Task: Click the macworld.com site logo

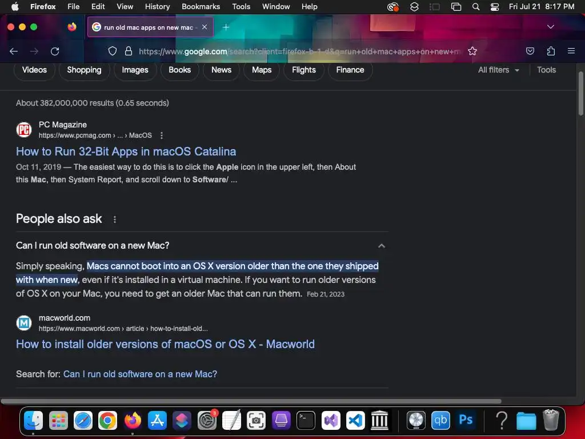Action: [24, 323]
